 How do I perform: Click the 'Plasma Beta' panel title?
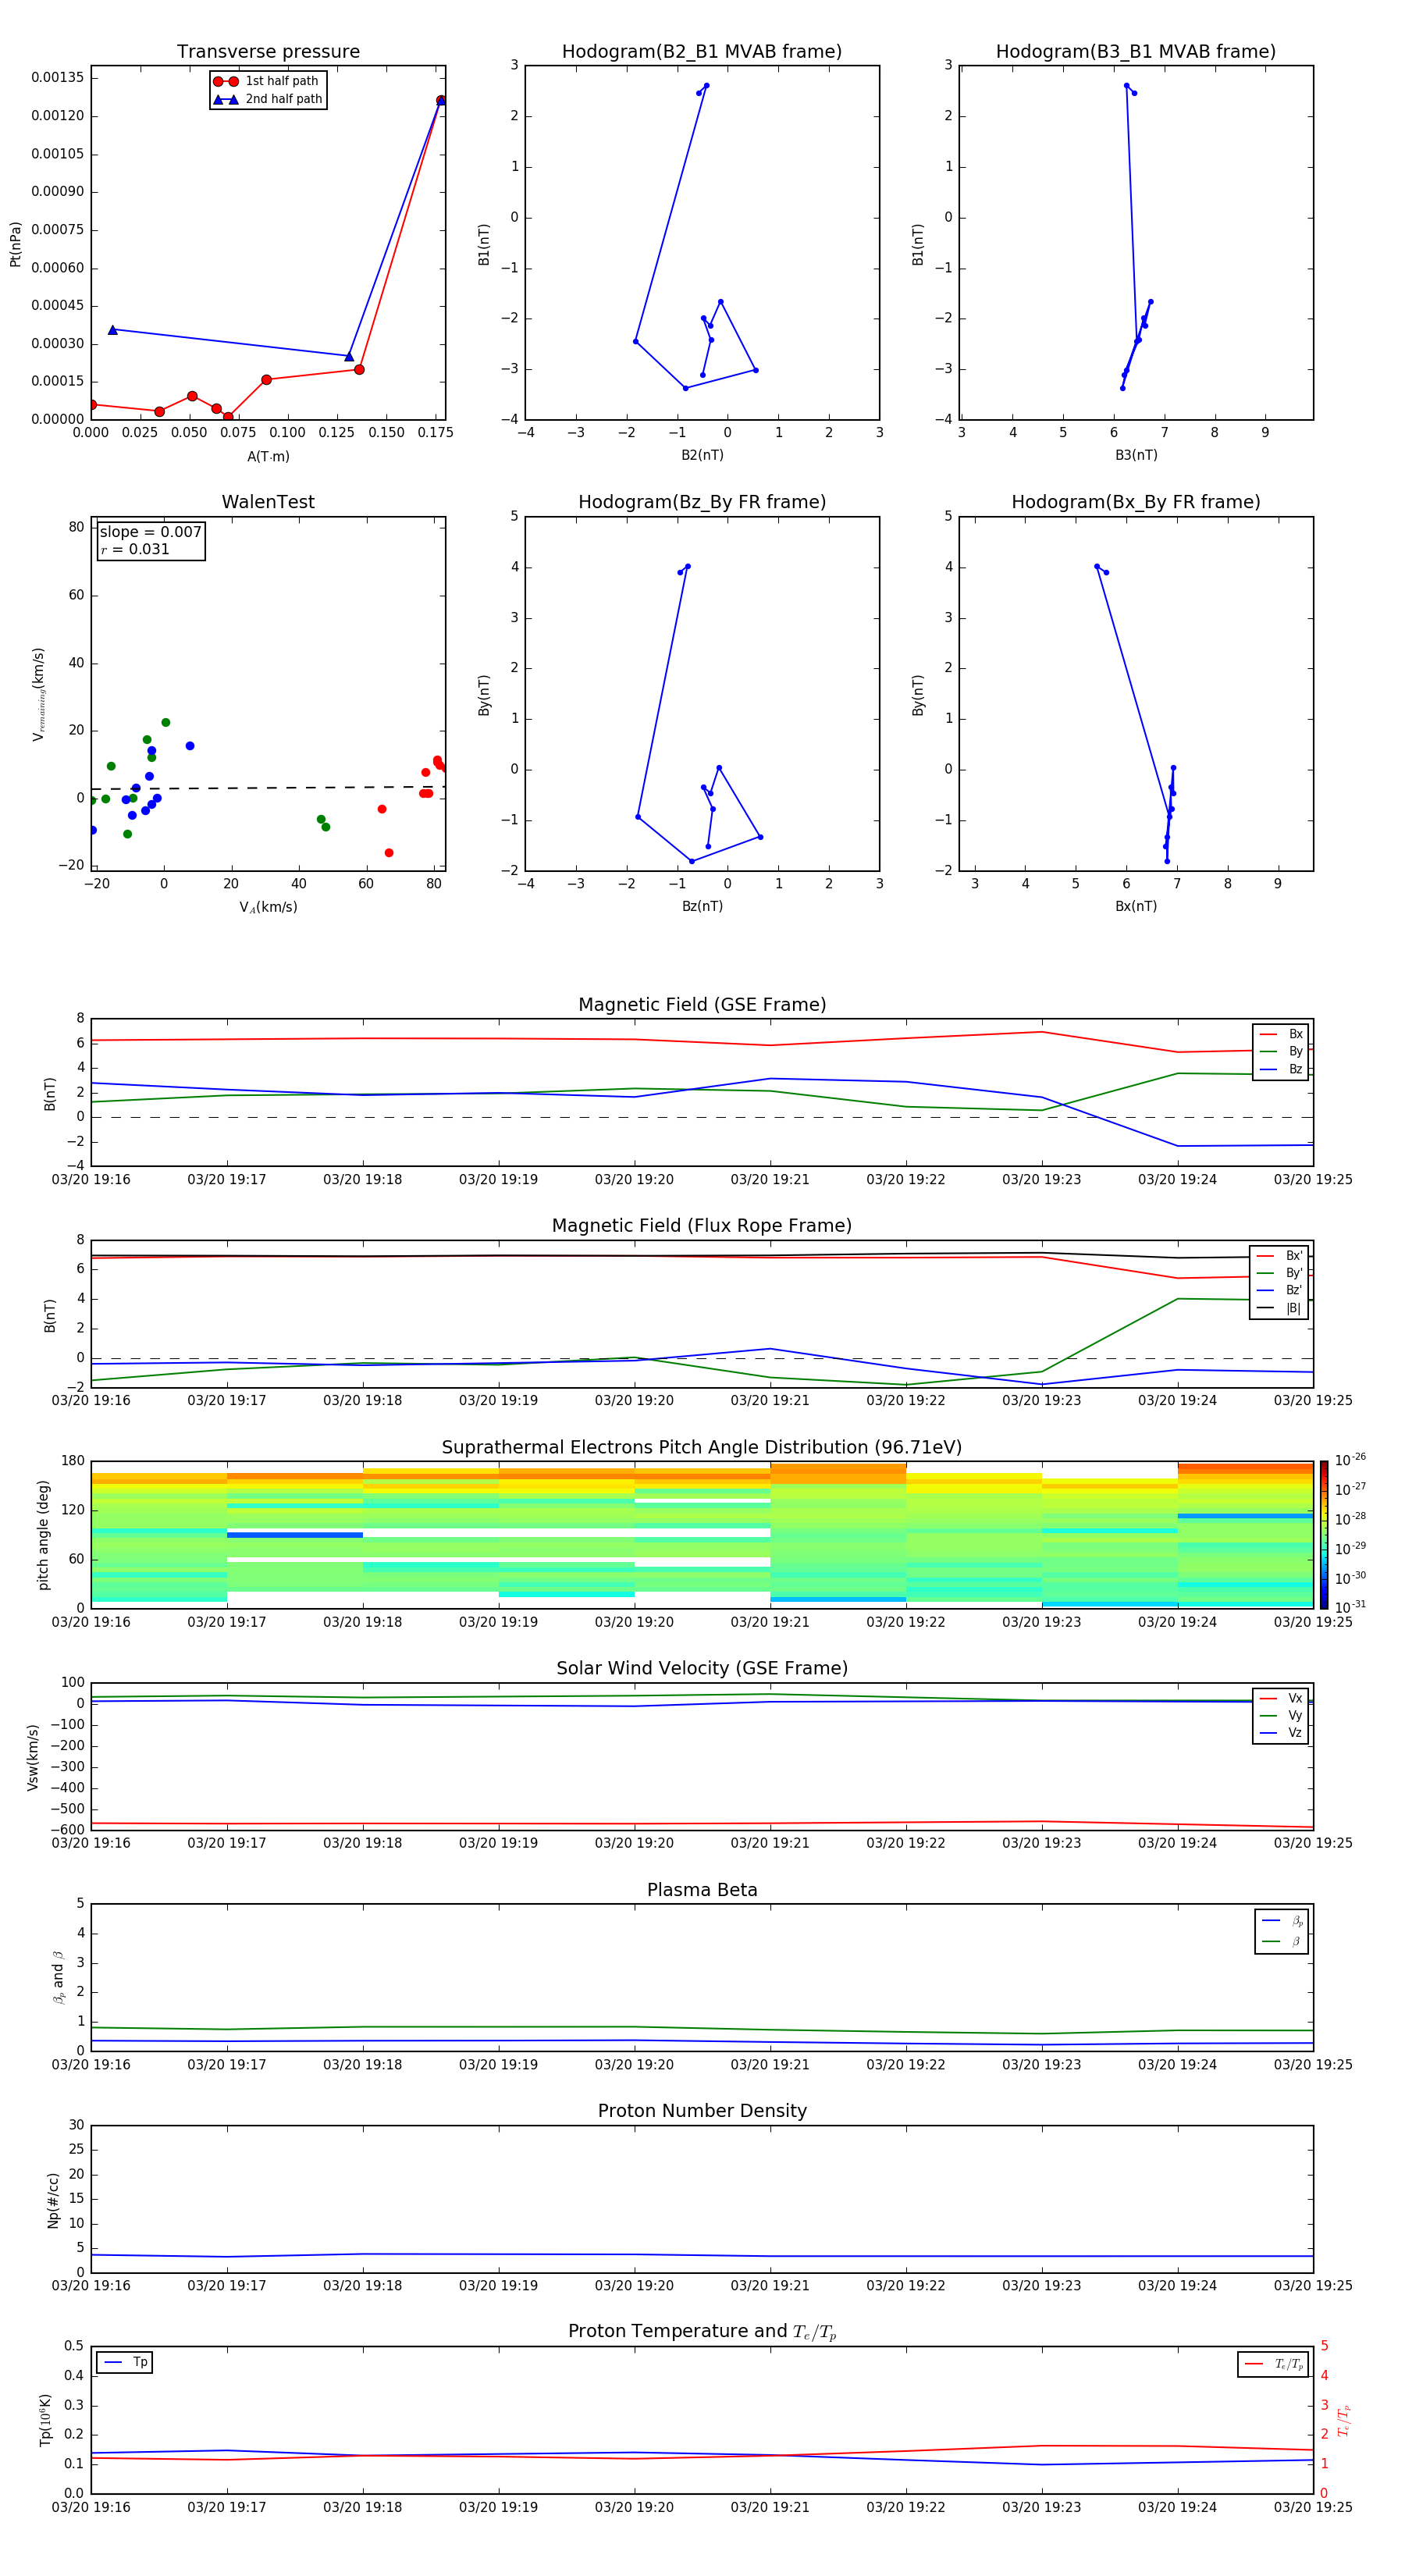click(x=702, y=1890)
